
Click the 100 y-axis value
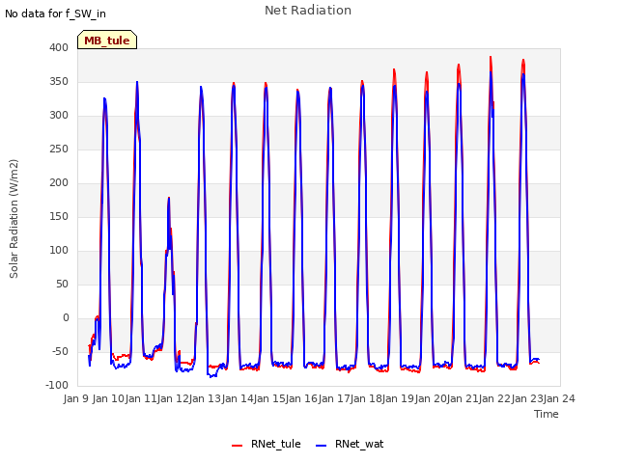point(59,251)
